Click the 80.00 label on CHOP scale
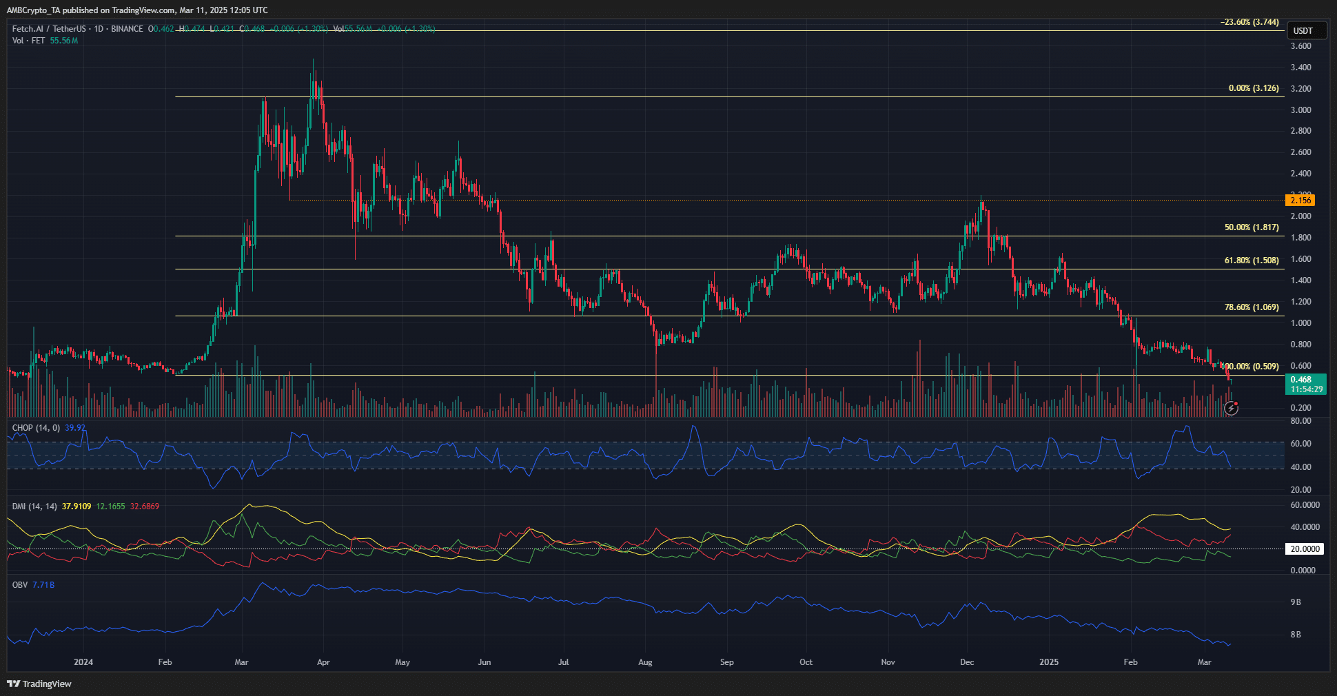The height and width of the screenshot is (696, 1337). [x=1300, y=421]
